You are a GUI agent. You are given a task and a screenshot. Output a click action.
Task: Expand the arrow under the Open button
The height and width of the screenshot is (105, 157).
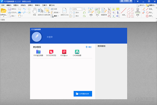(4, 16)
